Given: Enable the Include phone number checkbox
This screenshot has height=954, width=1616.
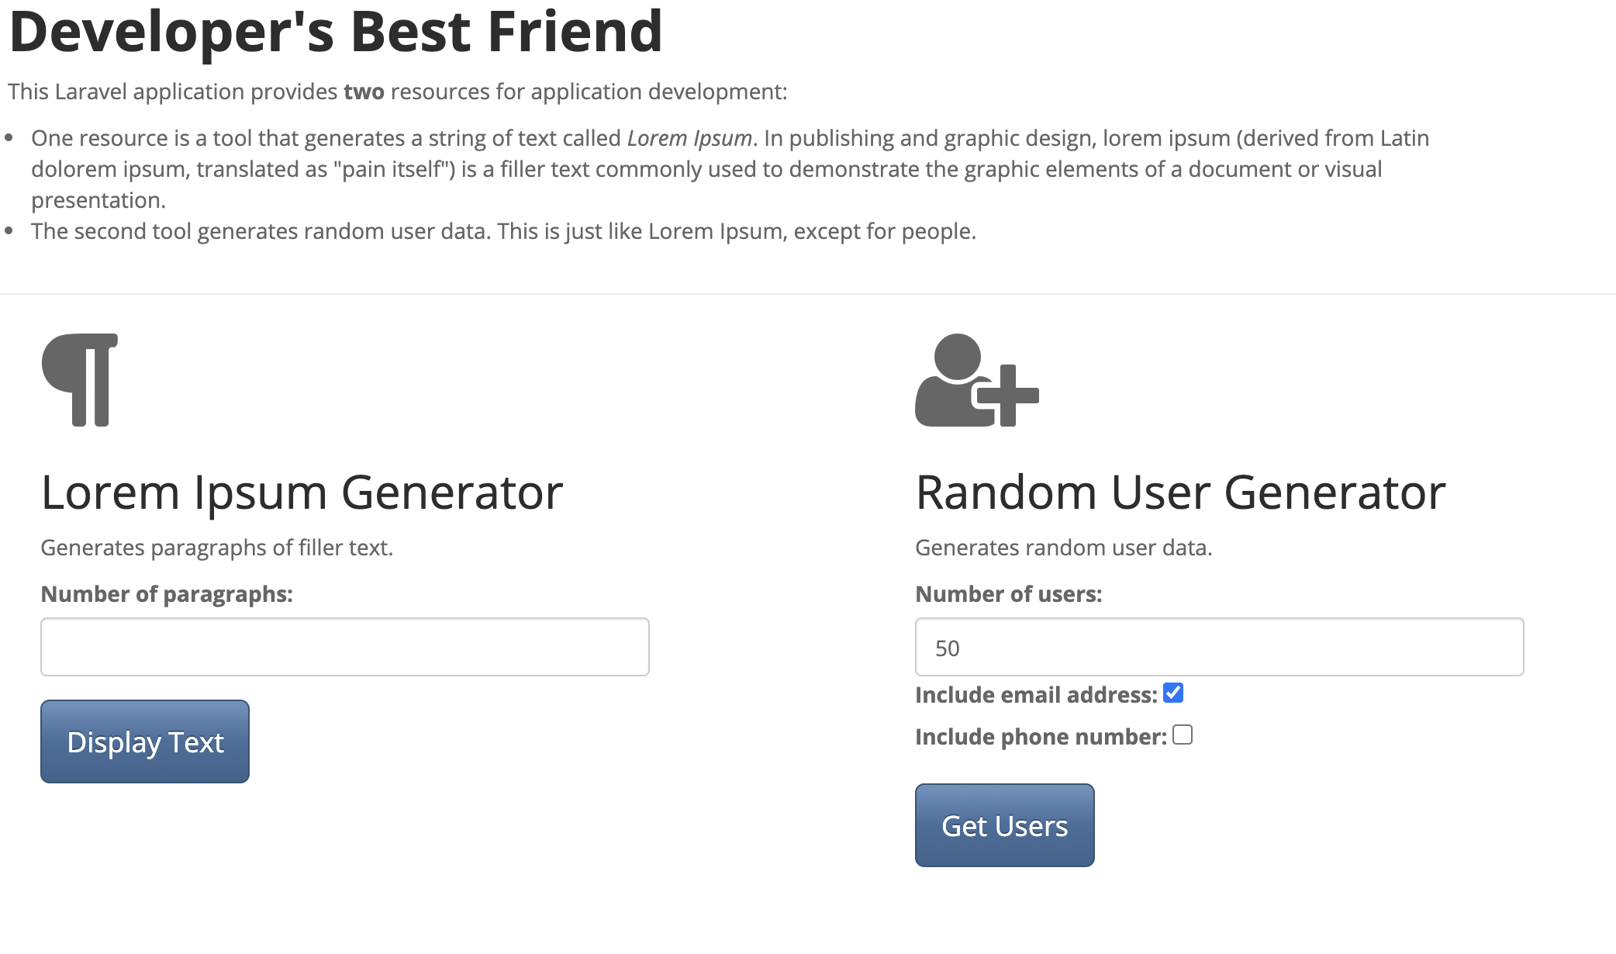Looking at the screenshot, I should pyautogui.click(x=1183, y=735).
